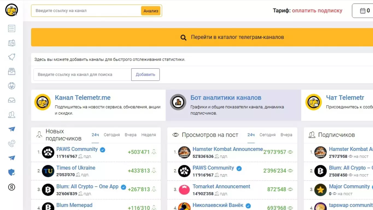Open Blum: All Crypto – One App link
Viewport: 373px width, 210px height.
point(87,186)
